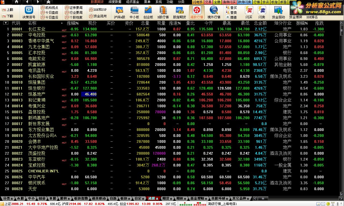344x206 pixels.
Task: Click 全撤 button
Action: [217, 2]
